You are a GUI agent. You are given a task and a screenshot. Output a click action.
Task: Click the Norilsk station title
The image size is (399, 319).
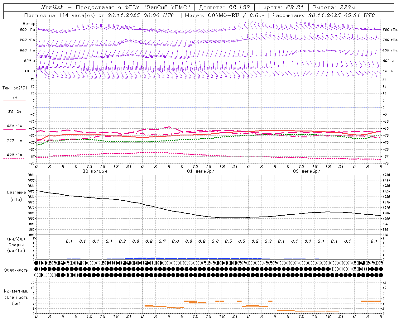tap(52, 7)
